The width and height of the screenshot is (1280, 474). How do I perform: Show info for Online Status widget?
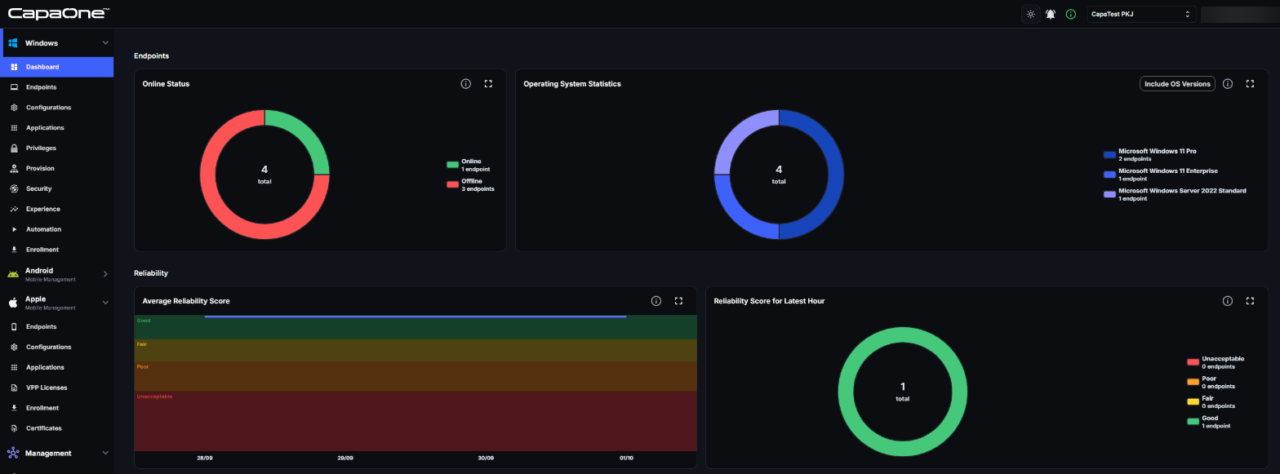click(x=466, y=84)
